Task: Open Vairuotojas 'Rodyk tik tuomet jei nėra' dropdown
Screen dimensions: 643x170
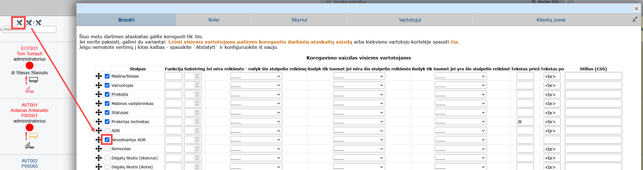Action: pyautogui.click(x=359, y=85)
